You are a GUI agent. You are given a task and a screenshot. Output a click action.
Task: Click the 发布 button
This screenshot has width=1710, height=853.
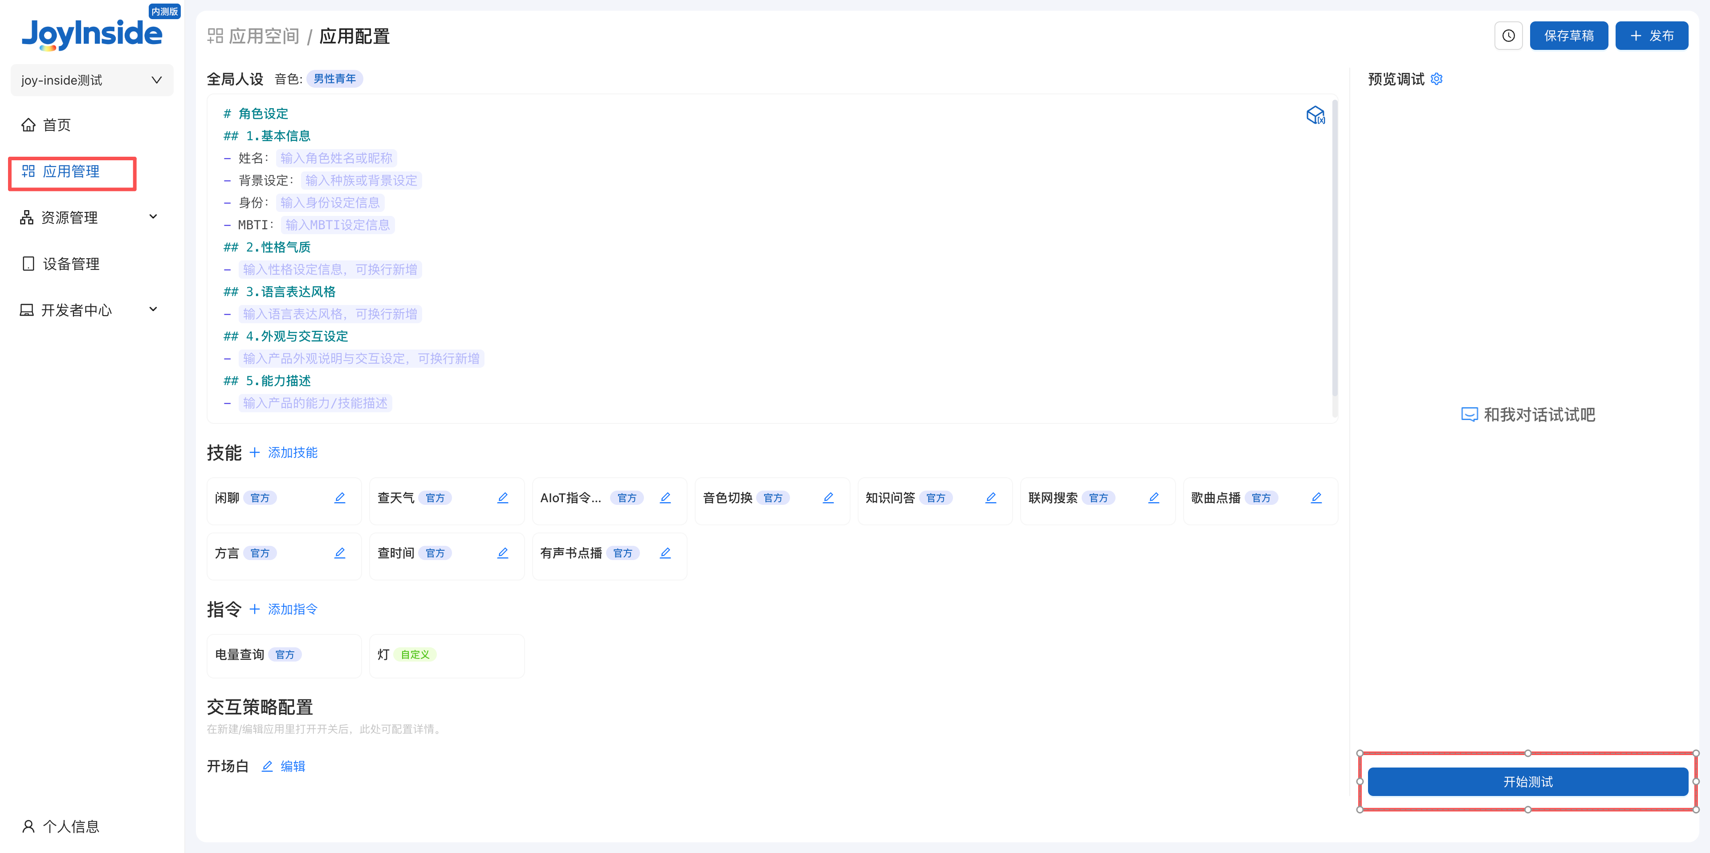(x=1652, y=36)
